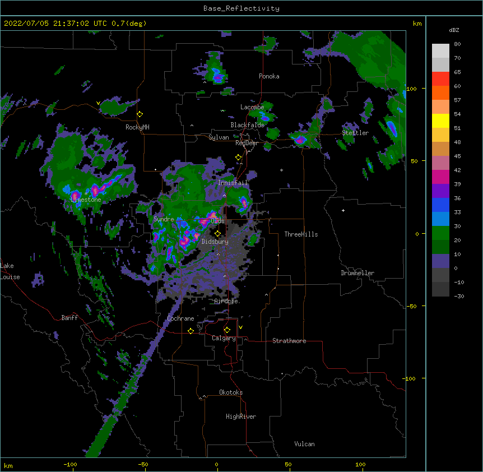Viewport: 483px width, 472px height.
Task: Click the -50 tick label on the right axis
Action: tap(411, 306)
